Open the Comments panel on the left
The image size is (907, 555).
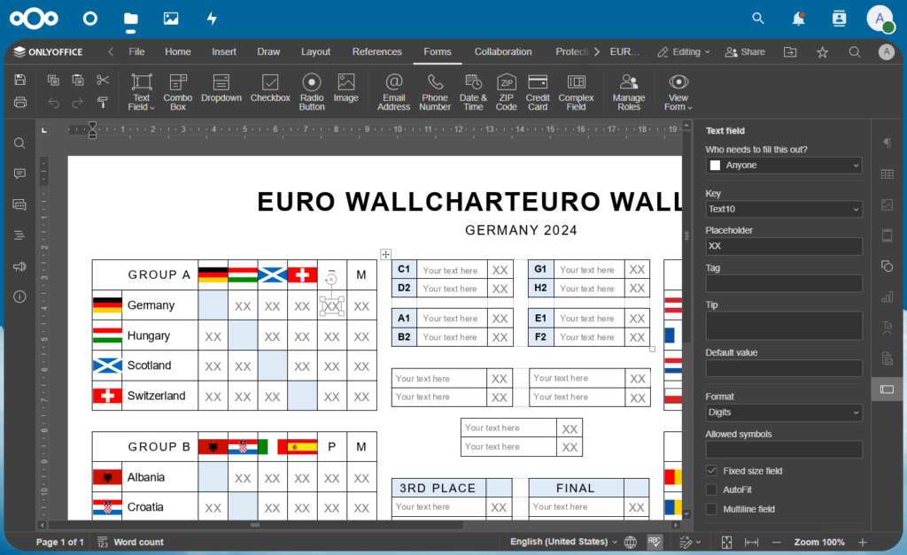[19, 173]
